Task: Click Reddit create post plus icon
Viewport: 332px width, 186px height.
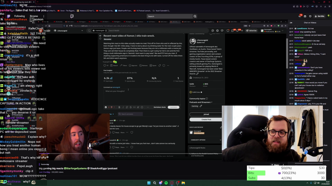Action: (242, 30)
